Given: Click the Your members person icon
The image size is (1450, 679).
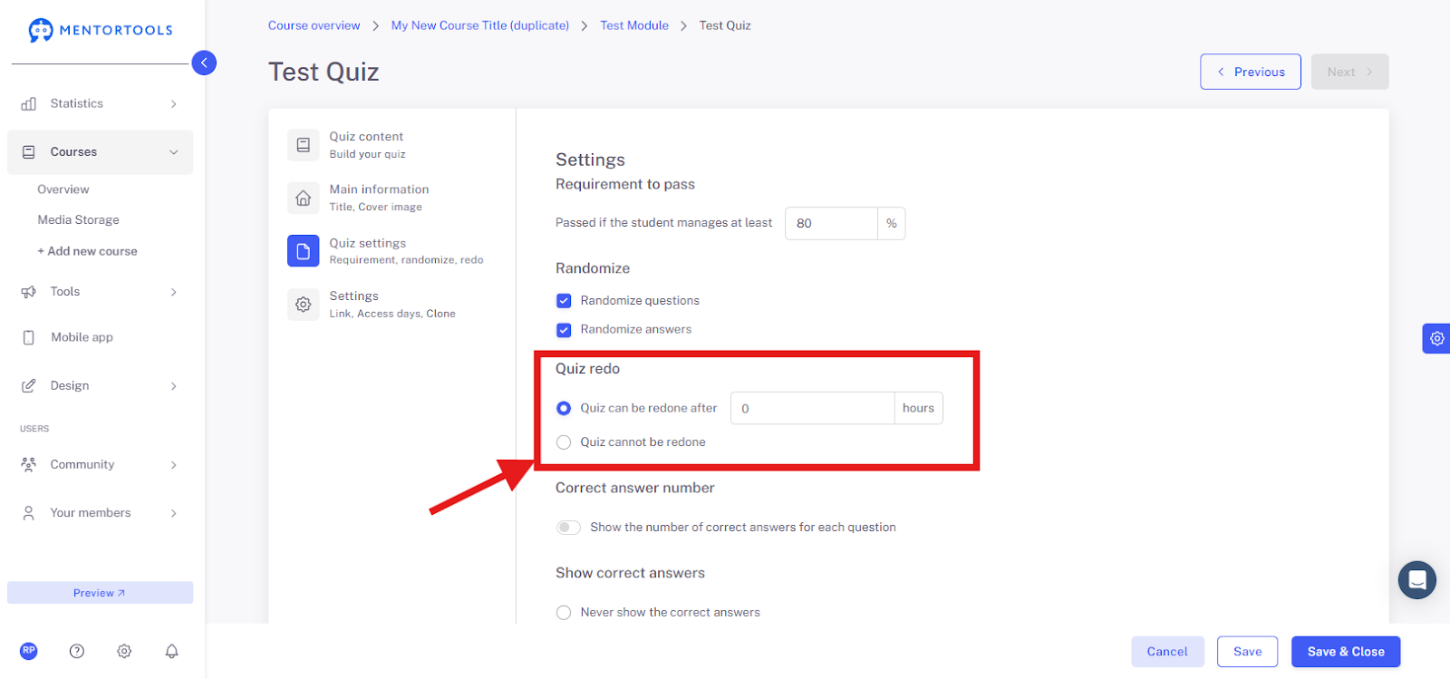Looking at the screenshot, I should (x=29, y=513).
